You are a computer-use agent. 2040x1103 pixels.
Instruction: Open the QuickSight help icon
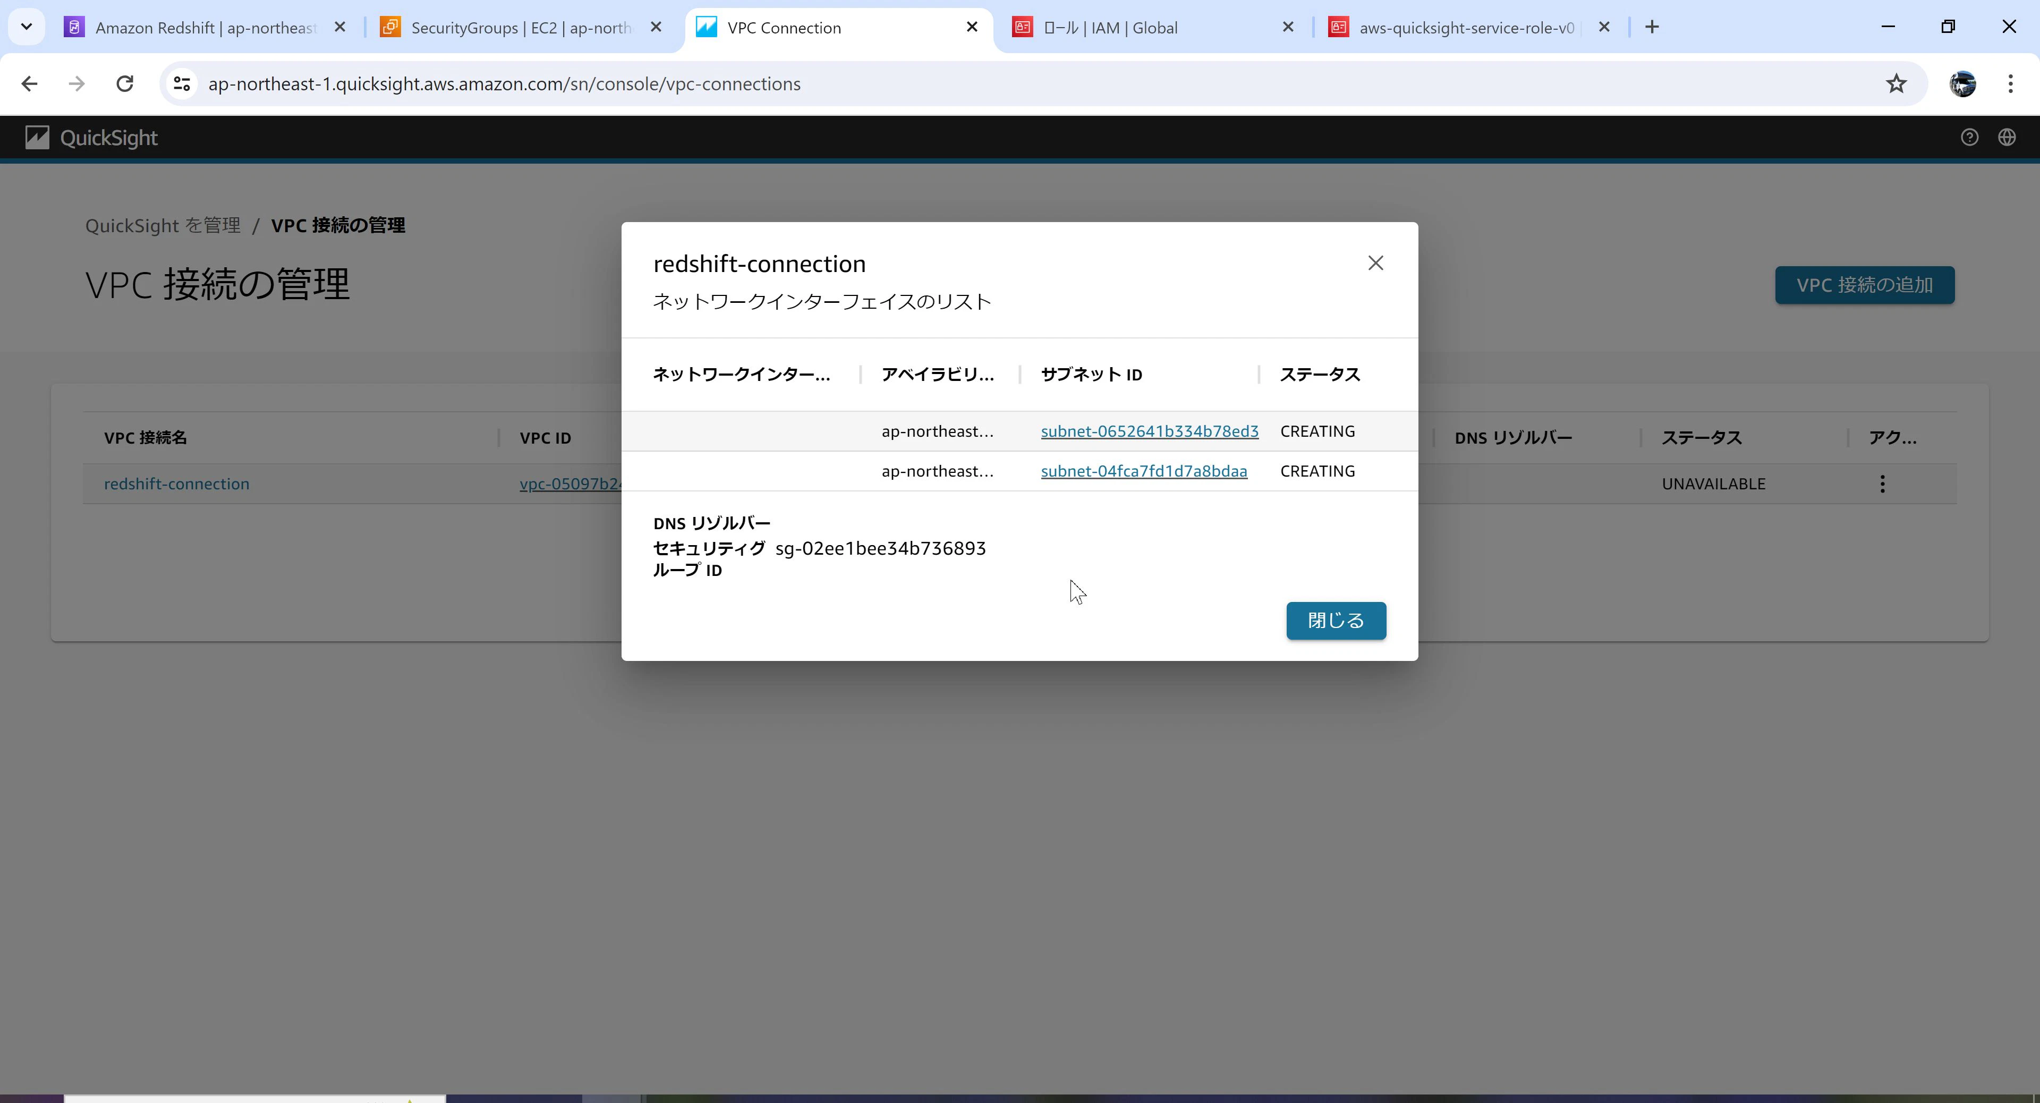[x=1969, y=138]
